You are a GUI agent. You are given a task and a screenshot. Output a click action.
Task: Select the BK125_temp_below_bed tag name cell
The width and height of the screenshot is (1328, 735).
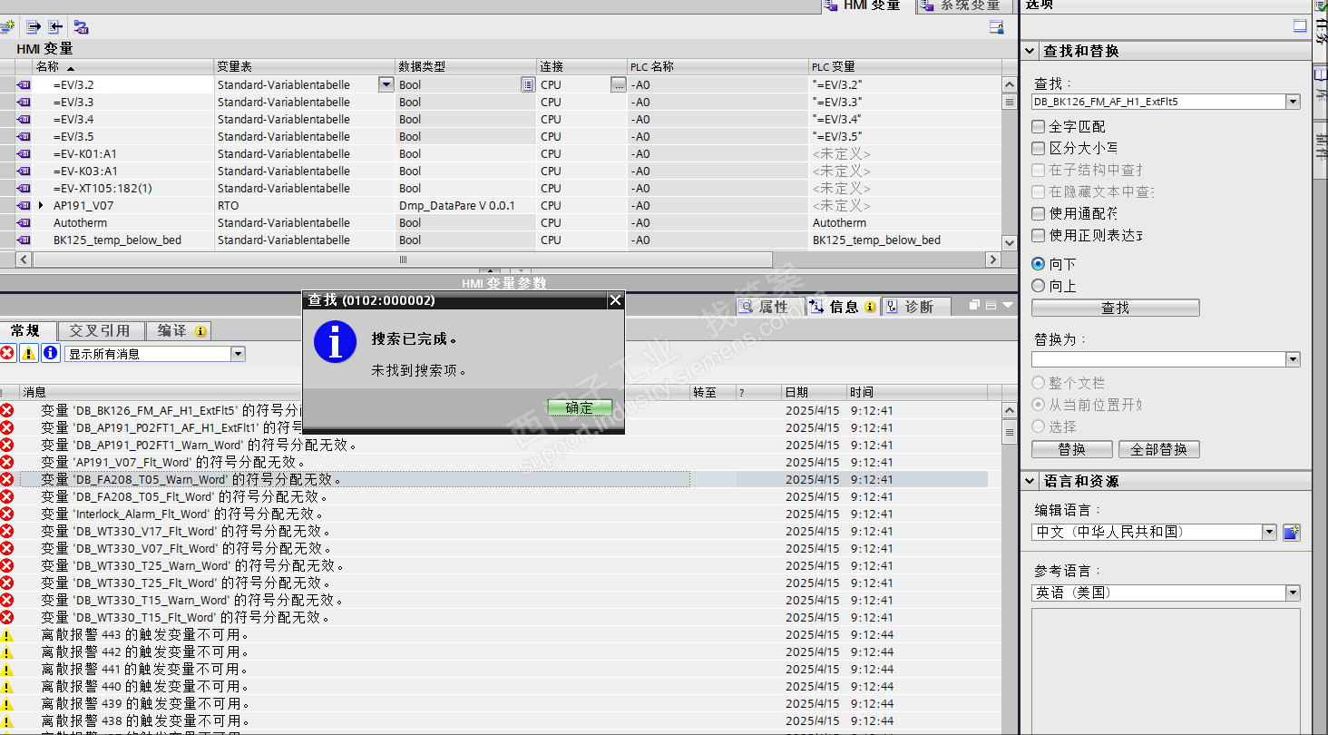click(123, 240)
